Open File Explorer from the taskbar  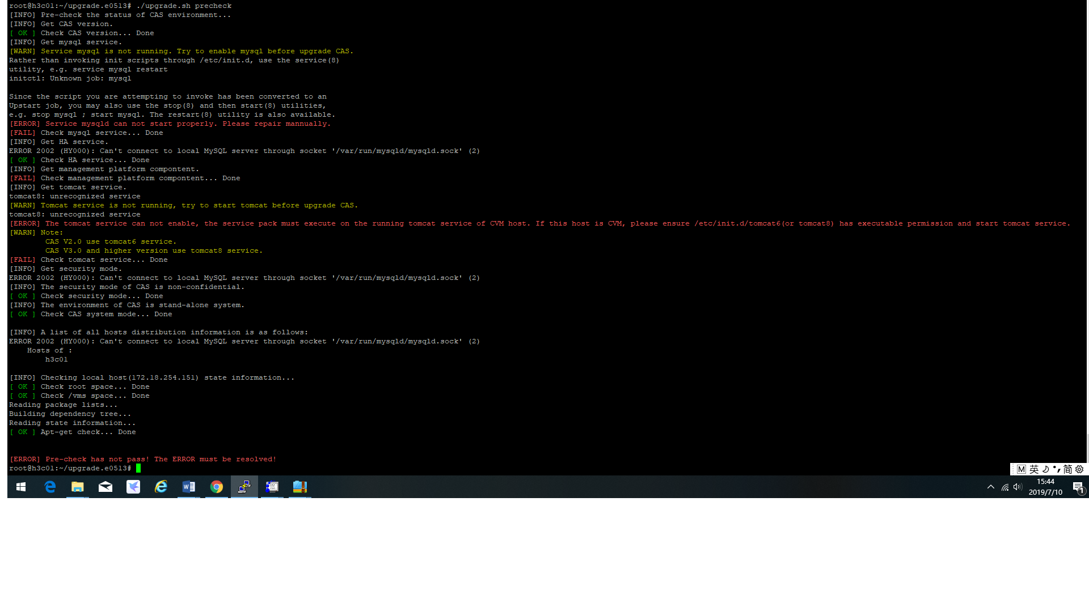click(x=78, y=487)
